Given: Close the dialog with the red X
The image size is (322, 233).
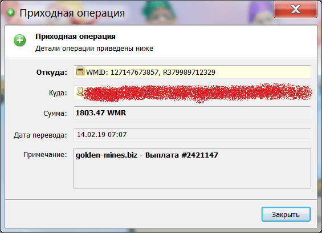Looking at the screenshot, I should click(x=296, y=9).
